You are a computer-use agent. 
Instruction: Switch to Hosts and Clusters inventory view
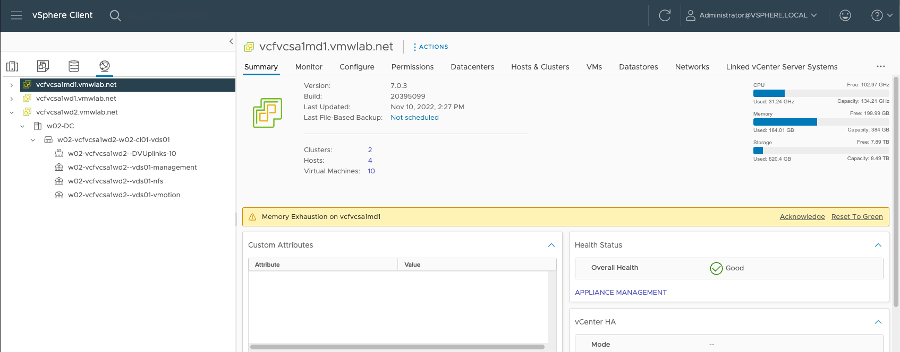click(x=12, y=66)
